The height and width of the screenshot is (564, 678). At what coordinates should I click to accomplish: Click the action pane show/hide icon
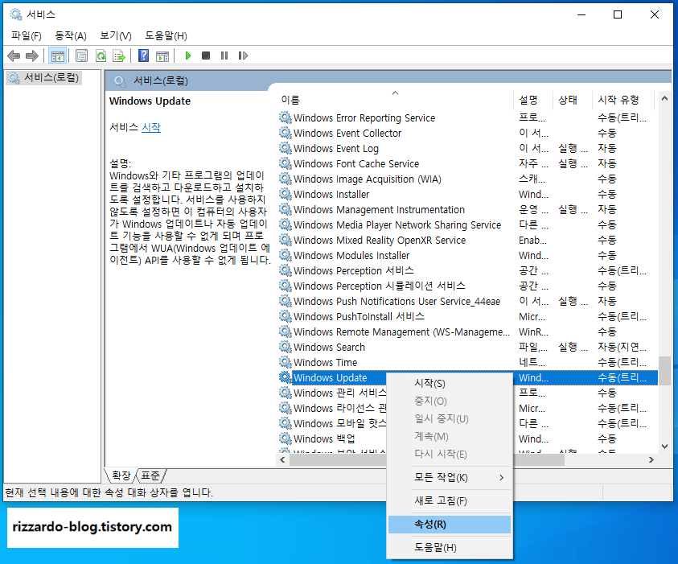click(162, 56)
